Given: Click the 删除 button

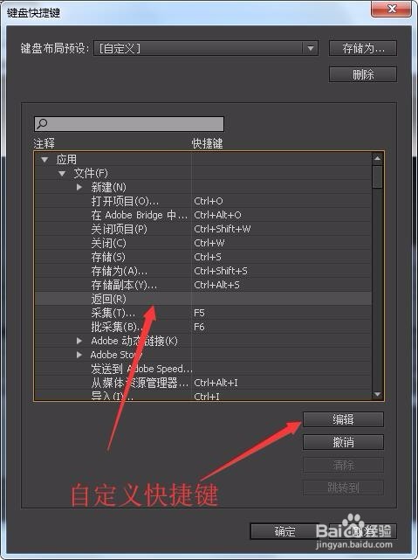Looking at the screenshot, I should tap(363, 74).
